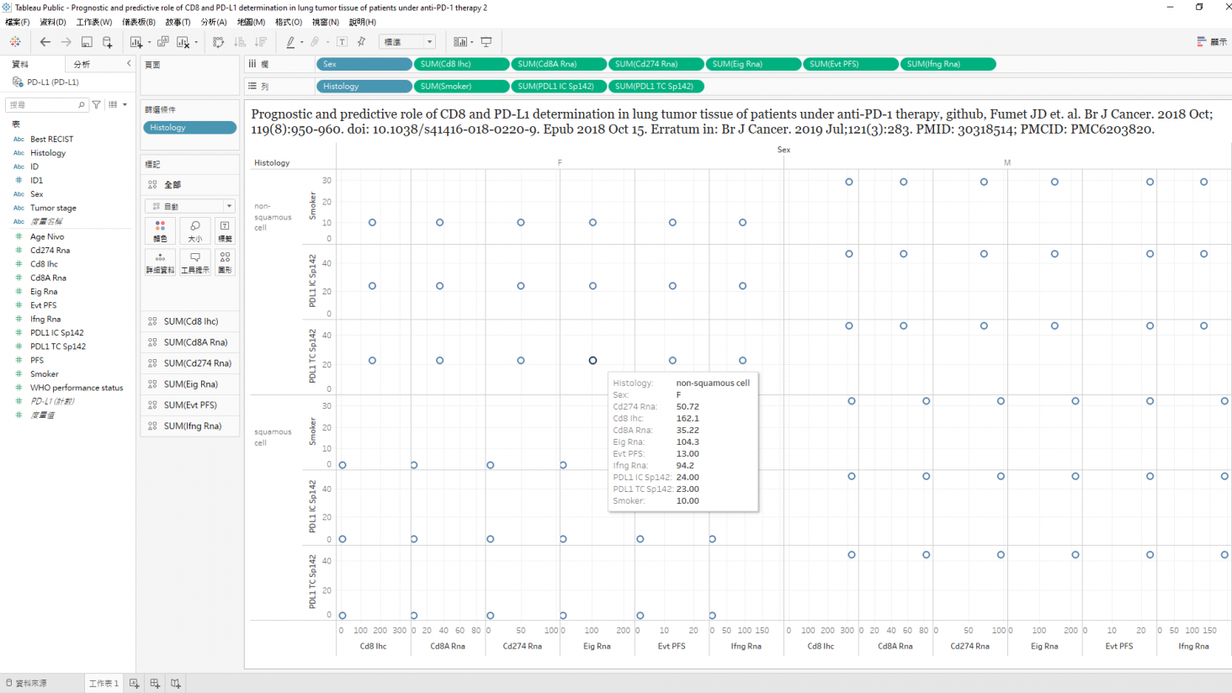Click the Presentation mode icon
Screen dimensions: 1232x693
pos(486,42)
